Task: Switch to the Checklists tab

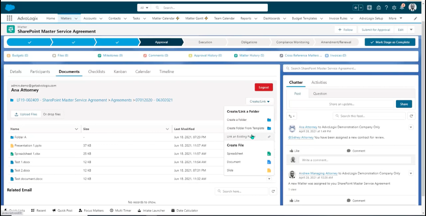Action: tap(96, 71)
